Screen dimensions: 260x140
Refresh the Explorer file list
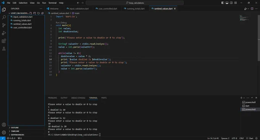click(x=39, y=13)
